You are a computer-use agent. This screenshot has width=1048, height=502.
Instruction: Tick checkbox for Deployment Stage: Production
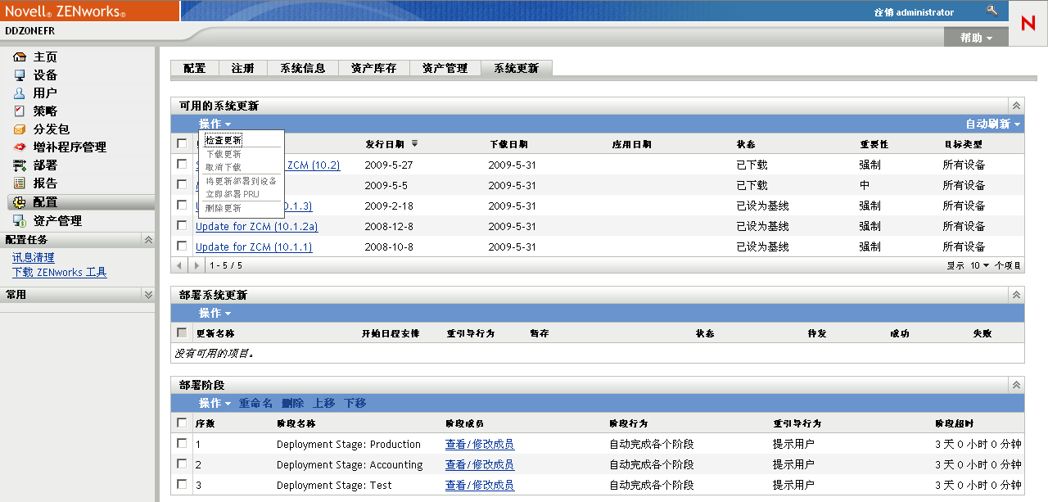pos(182,444)
